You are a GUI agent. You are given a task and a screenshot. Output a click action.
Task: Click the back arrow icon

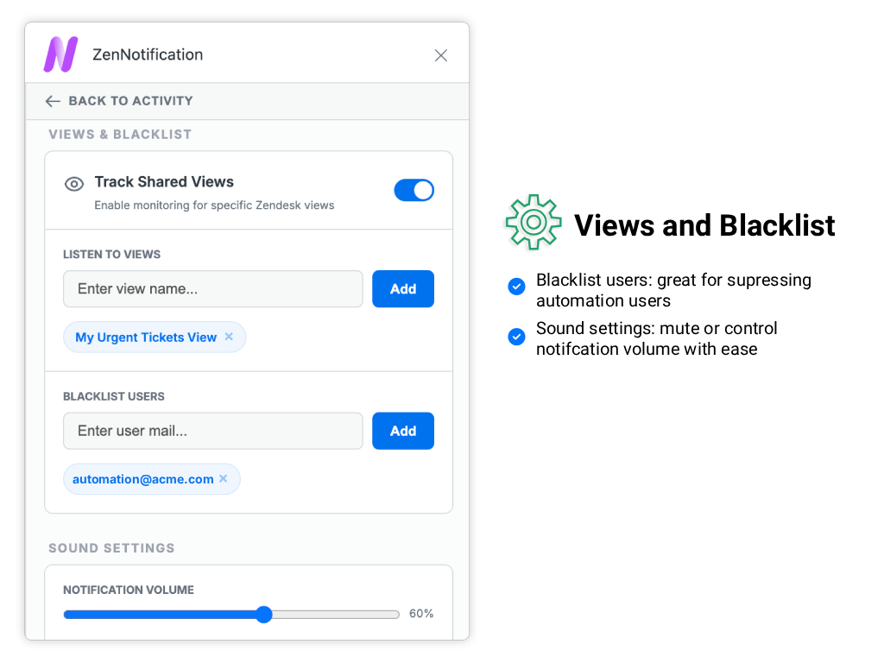pyautogui.click(x=53, y=101)
